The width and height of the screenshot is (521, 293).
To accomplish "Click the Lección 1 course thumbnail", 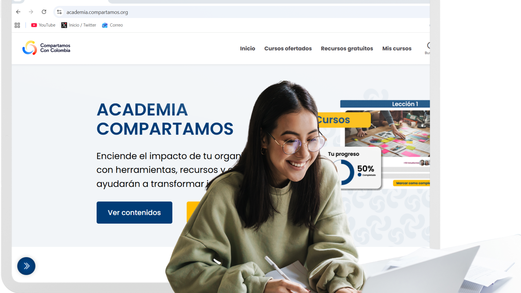I will [387, 133].
